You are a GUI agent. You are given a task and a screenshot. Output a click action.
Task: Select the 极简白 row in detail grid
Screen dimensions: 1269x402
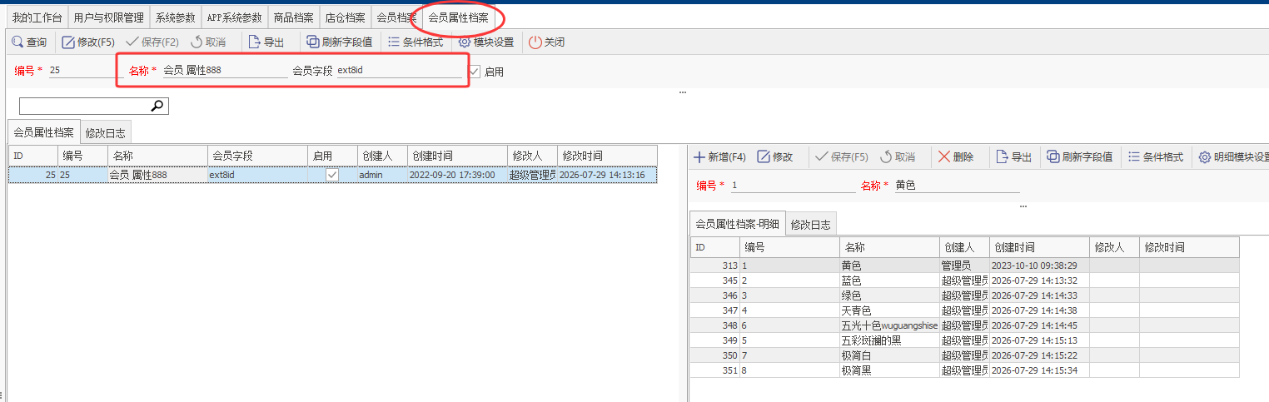coord(964,355)
